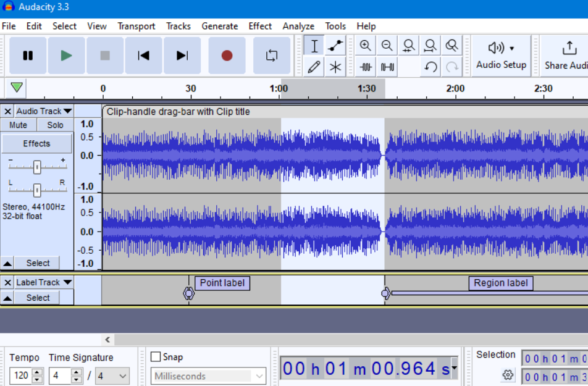Open the File menu
The width and height of the screenshot is (588, 386).
[x=9, y=26]
